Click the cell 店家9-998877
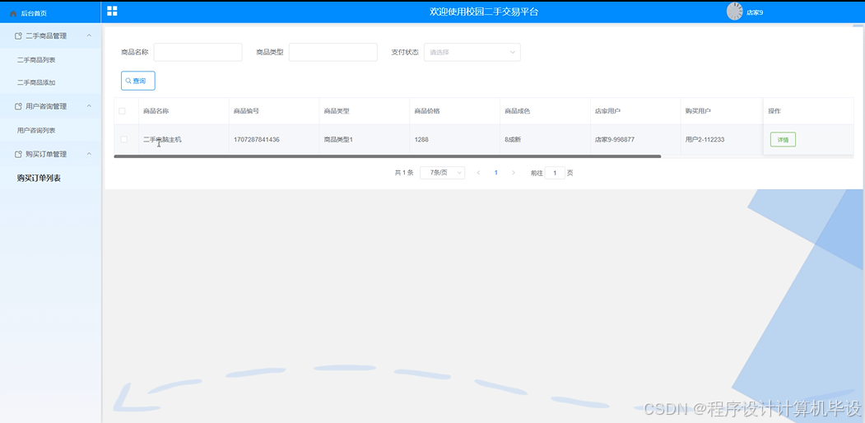This screenshot has width=865, height=423. (x=615, y=140)
